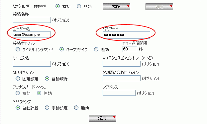
Task: Click the ユーザー名 field containing user@example
Action: (32, 34)
